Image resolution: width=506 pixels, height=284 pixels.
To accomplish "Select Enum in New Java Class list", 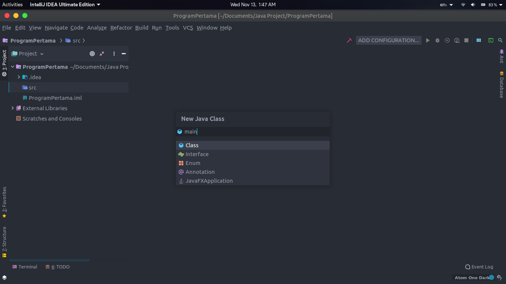I will pyautogui.click(x=253, y=163).
